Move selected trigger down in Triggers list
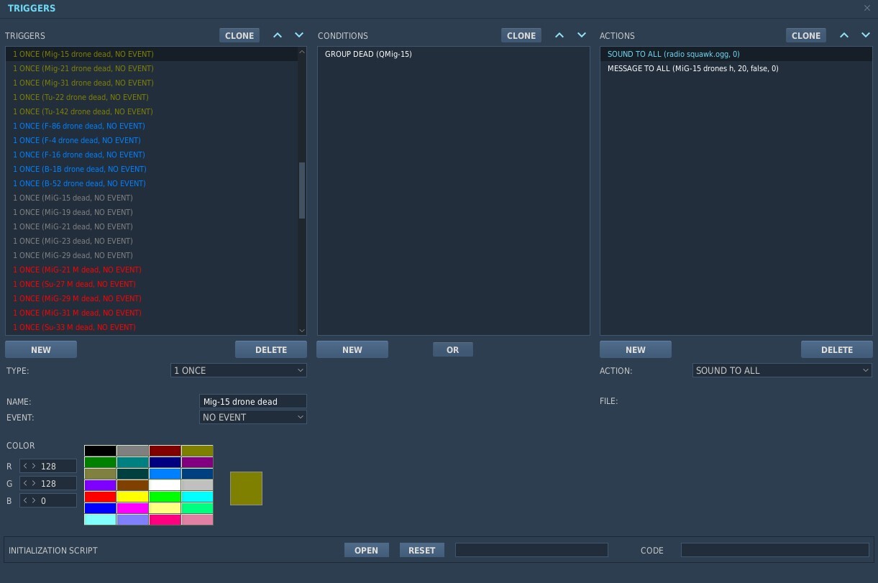The width and height of the screenshot is (878, 583). (299, 35)
